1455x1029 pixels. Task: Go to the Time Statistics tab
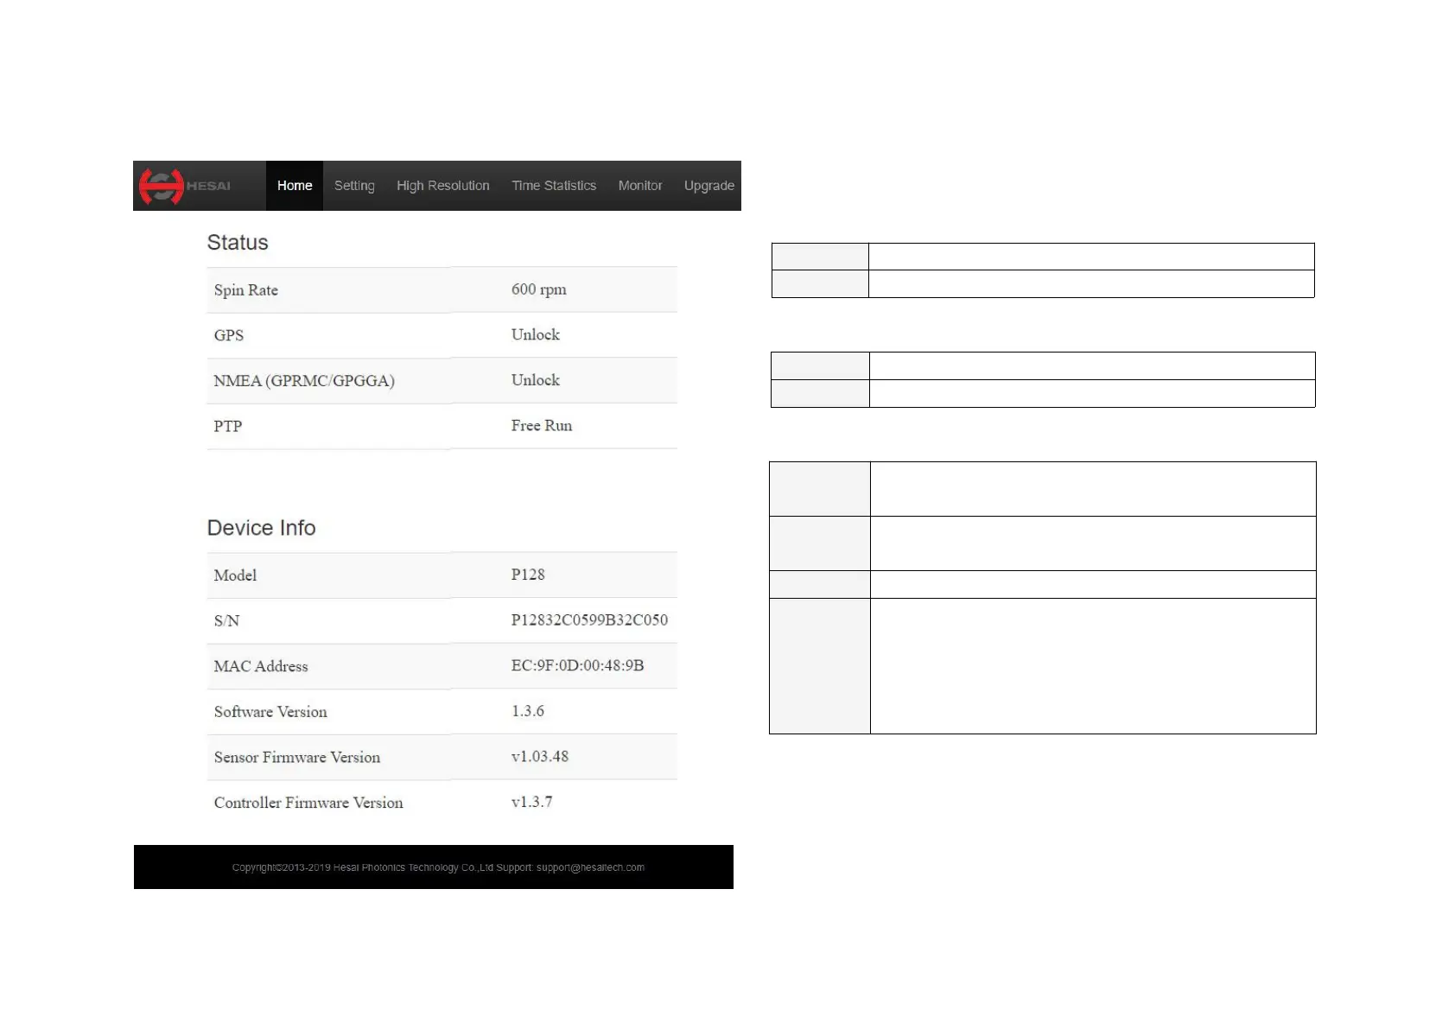pyautogui.click(x=554, y=186)
